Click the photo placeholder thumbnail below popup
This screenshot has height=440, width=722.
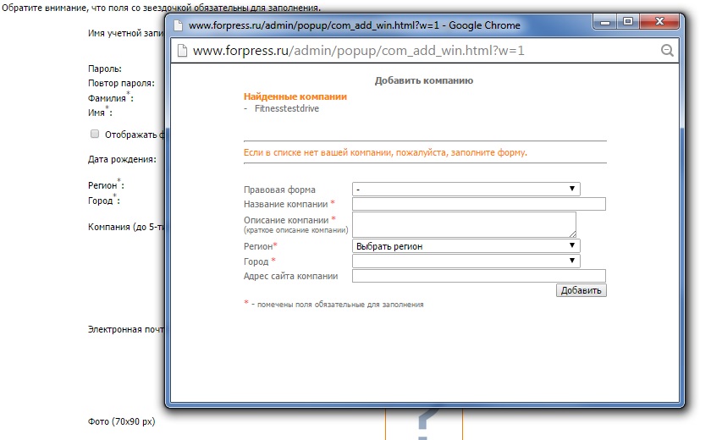(x=423, y=425)
